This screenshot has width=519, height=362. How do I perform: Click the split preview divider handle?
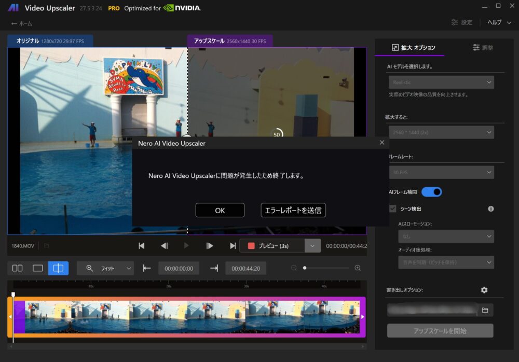pos(187,136)
